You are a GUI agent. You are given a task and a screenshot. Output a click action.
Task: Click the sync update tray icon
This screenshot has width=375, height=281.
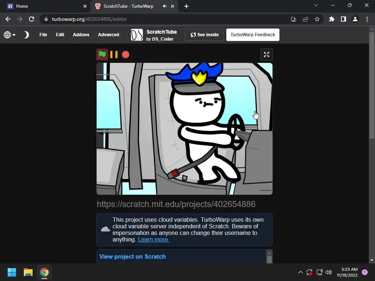(x=309, y=272)
